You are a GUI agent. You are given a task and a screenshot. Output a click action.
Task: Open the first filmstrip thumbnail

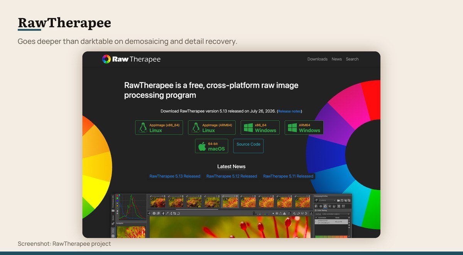(158, 202)
